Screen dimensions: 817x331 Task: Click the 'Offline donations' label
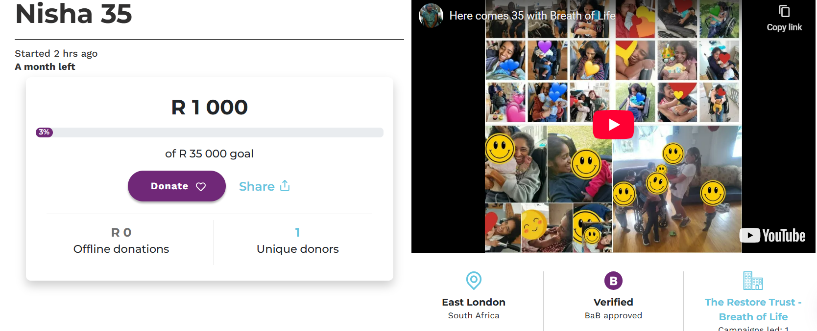point(121,249)
